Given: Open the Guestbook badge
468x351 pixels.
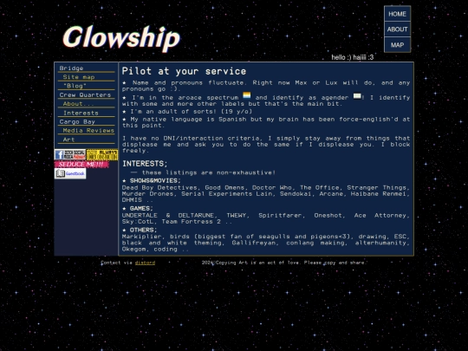Looking at the screenshot, I should click(x=70, y=173).
